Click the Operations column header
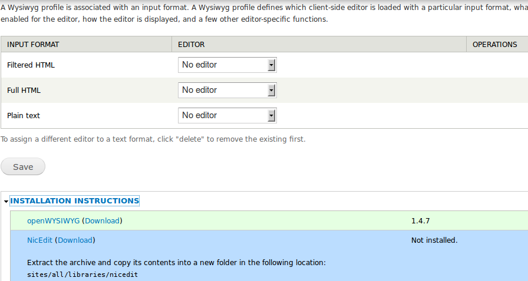528x281 pixels. (x=494, y=44)
